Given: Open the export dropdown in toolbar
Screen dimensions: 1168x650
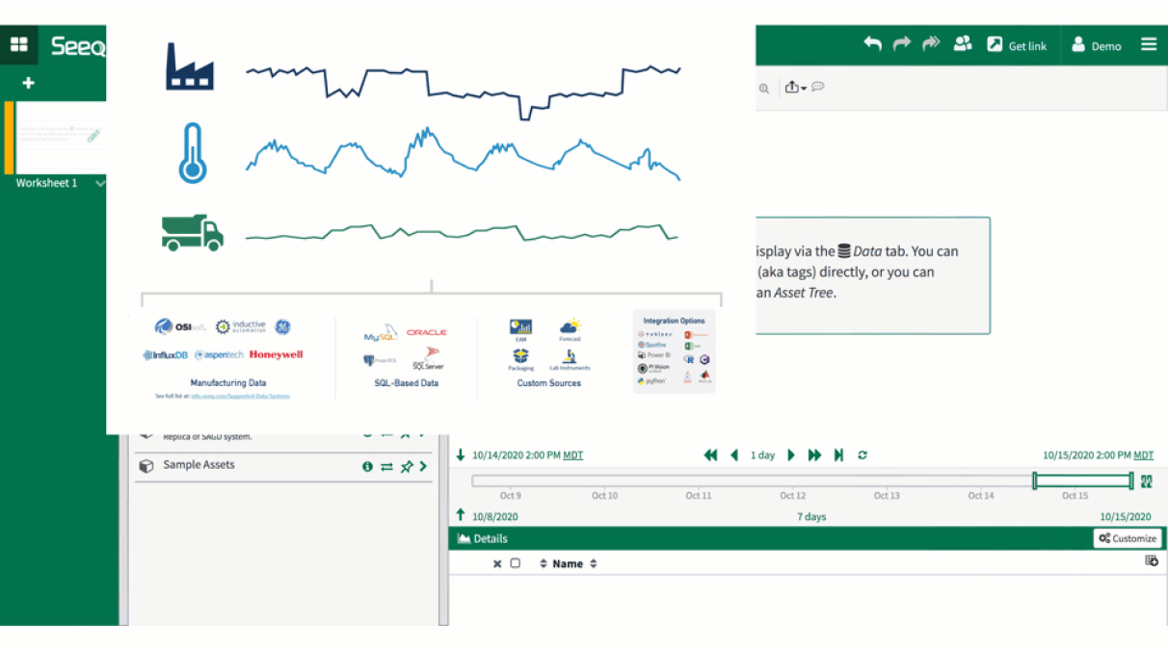Looking at the screenshot, I should pos(795,88).
